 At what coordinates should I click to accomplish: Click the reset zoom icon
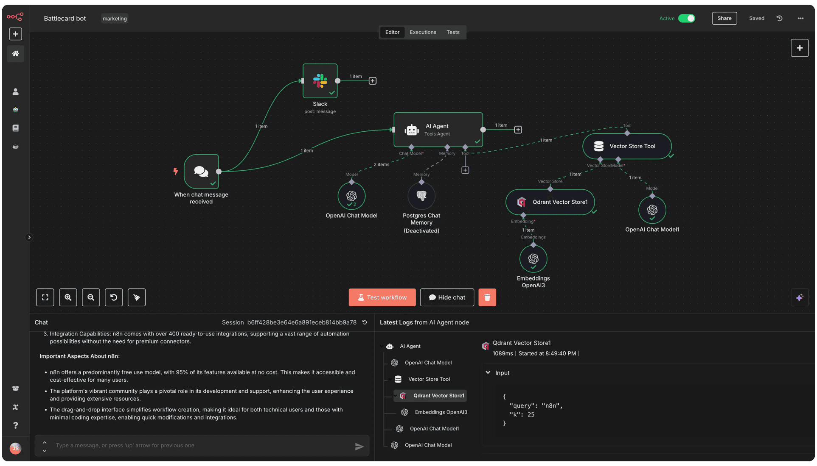(114, 297)
